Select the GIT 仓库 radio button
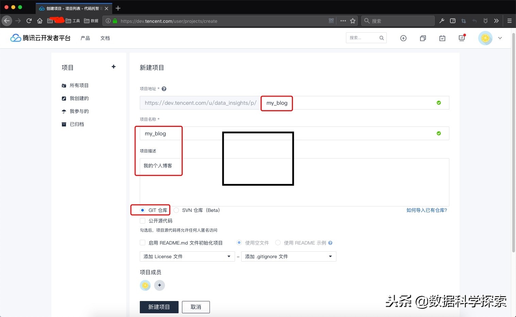 tap(142, 210)
